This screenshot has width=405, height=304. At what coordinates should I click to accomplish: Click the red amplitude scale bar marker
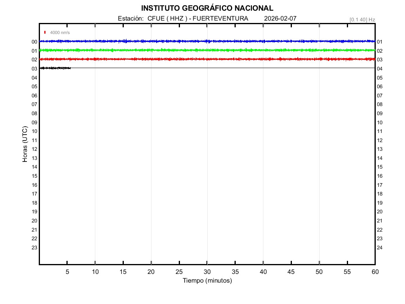click(x=45, y=32)
